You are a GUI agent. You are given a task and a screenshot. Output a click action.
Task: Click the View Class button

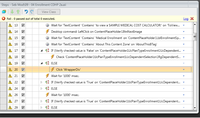click(x=49, y=12)
